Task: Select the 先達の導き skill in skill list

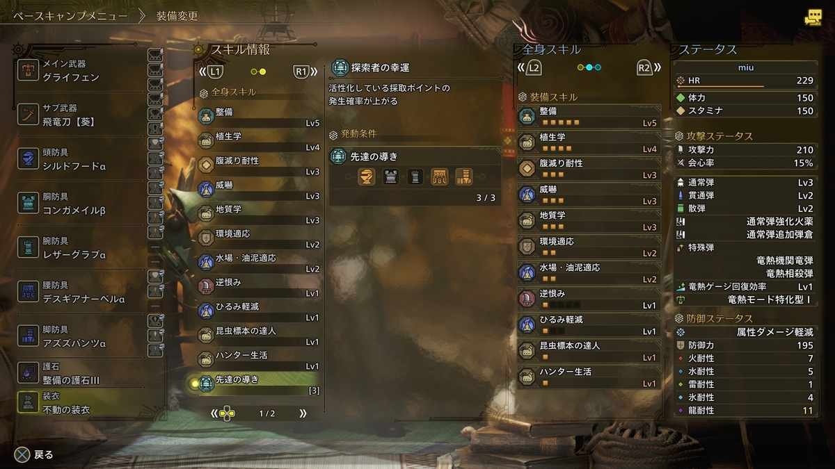Action: click(258, 383)
